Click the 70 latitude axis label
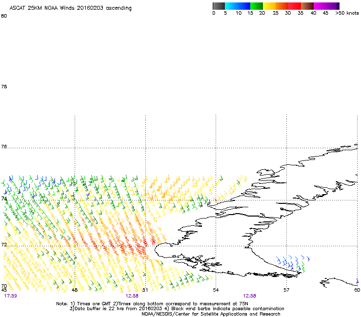 4,286
